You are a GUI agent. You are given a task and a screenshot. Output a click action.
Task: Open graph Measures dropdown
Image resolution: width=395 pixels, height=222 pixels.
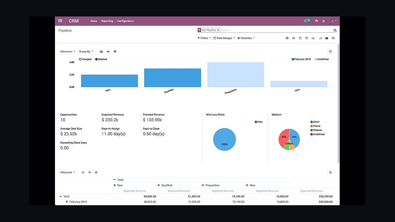coord(68,51)
